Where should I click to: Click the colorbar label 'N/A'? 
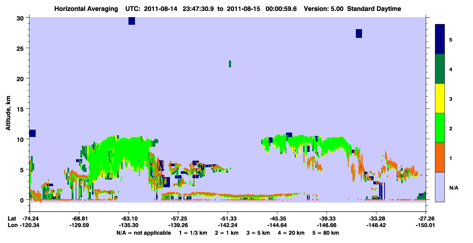click(x=453, y=188)
